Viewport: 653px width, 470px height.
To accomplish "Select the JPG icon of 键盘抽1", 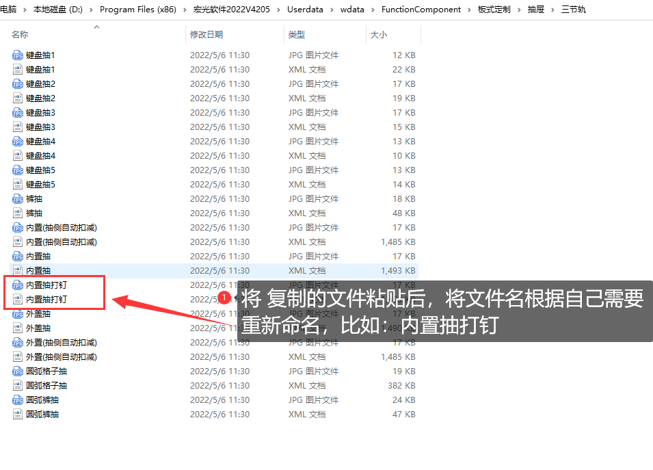I will pyautogui.click(x=18, y=55).
